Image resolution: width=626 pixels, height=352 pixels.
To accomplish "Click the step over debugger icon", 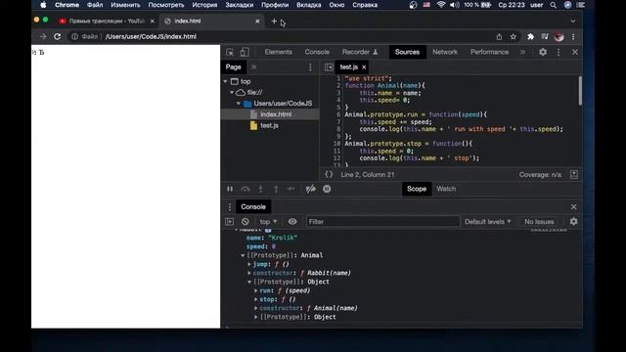I will [246, 189].
